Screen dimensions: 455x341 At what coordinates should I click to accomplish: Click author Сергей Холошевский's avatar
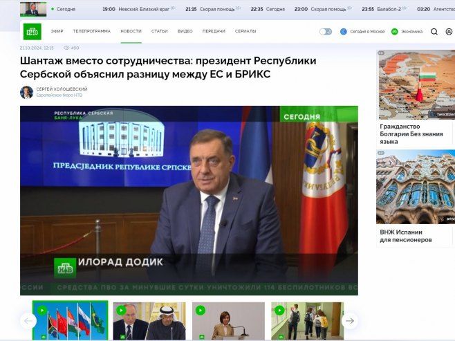(x=26, y=92)
